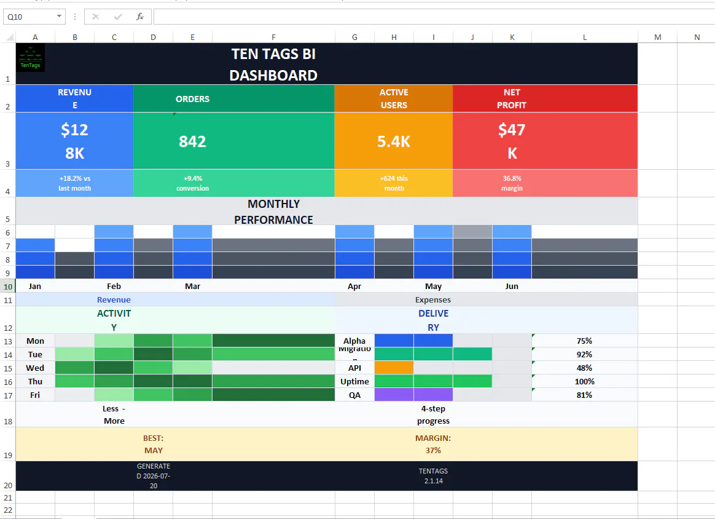715x519 pixels.
Task: Click the Feb month label
Action: [114, 286]
